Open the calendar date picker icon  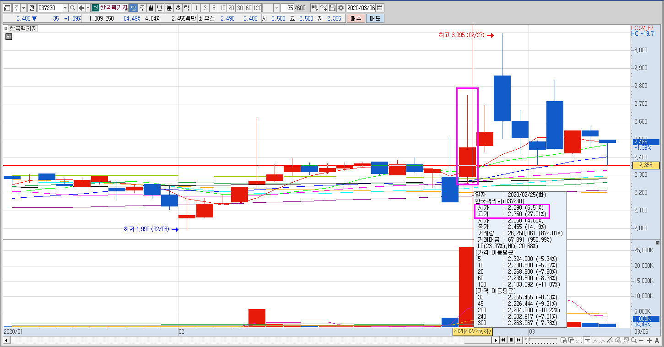380,8
